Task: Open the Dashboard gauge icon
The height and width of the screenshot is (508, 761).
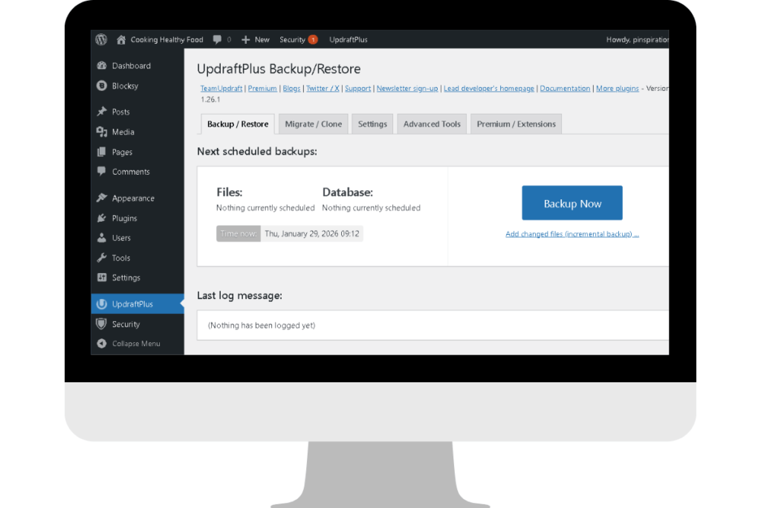Action: (x=101, y=65)
